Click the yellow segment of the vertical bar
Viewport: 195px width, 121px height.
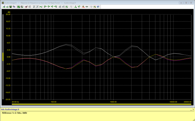[3, 57]
